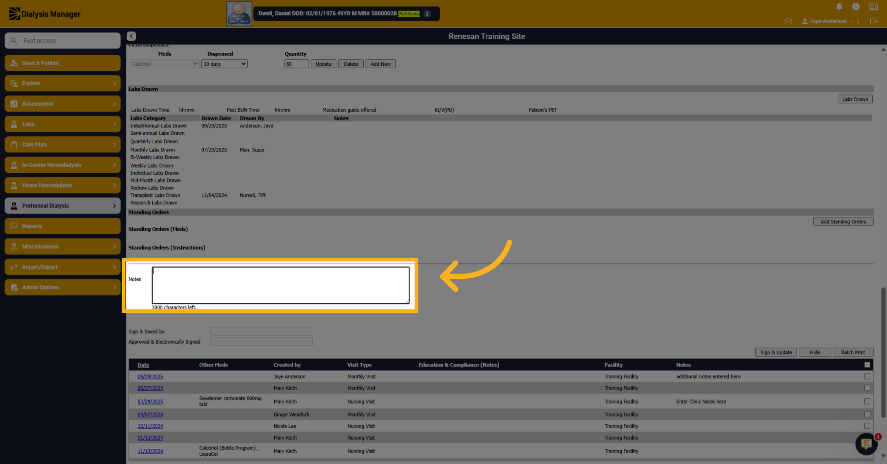Open the chat support bubble
This screenshot has width=887, height=464.
point(866,444)
